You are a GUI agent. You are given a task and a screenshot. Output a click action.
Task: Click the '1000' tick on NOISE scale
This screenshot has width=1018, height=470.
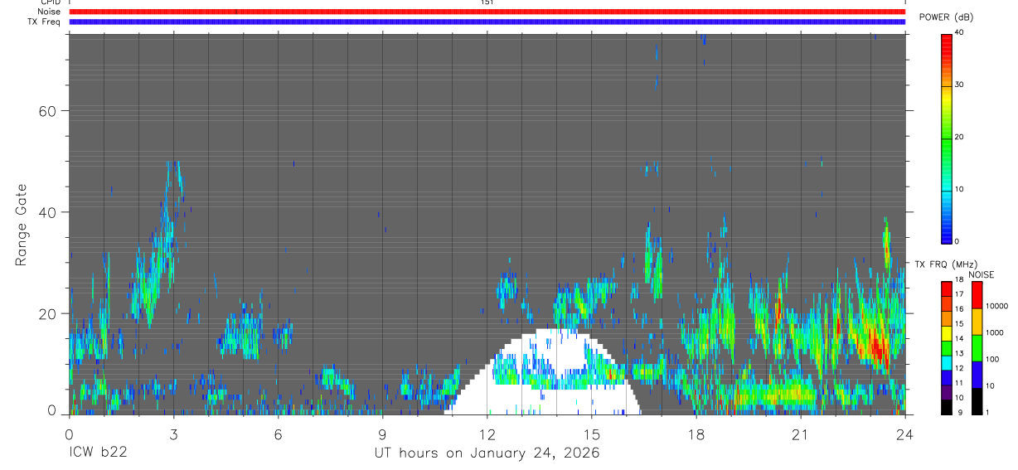(995, 332)
